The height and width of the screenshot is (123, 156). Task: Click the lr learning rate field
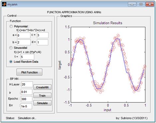point(27,92)
